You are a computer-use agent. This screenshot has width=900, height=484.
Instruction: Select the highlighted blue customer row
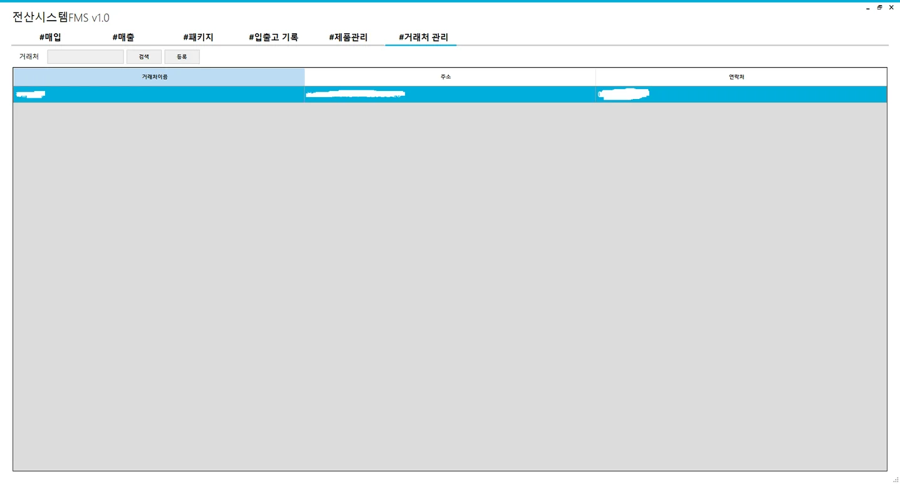[x=450, y=95]
